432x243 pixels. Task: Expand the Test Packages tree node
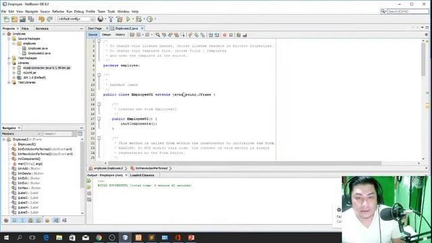point(9,58)
